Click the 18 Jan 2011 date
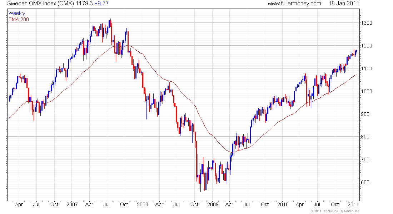Screen dimensions: 393x214 344,4
